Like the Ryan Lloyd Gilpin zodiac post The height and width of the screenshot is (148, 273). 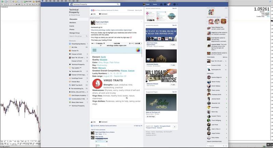93,122
